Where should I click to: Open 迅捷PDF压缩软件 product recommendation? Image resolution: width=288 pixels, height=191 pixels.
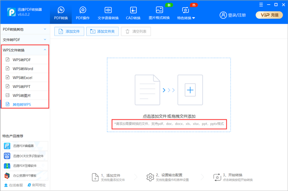coord(25,166)
